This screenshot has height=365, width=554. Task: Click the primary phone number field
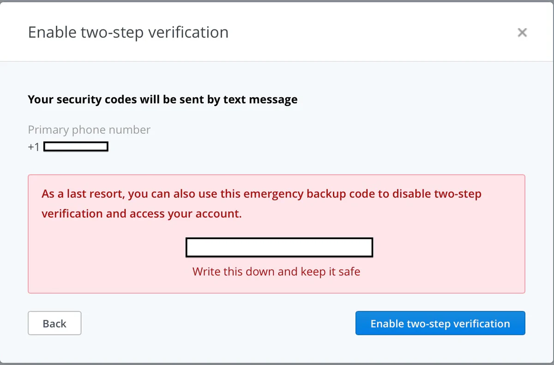tap(76, 146)
